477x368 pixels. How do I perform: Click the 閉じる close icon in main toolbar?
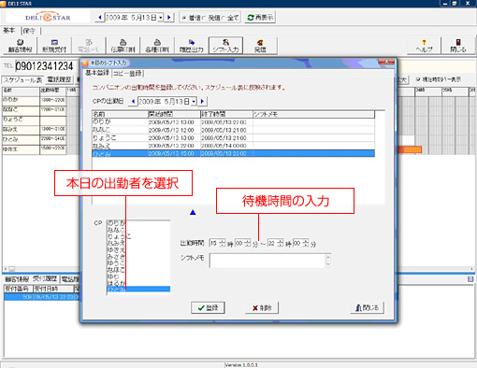[x=458, y=46]
